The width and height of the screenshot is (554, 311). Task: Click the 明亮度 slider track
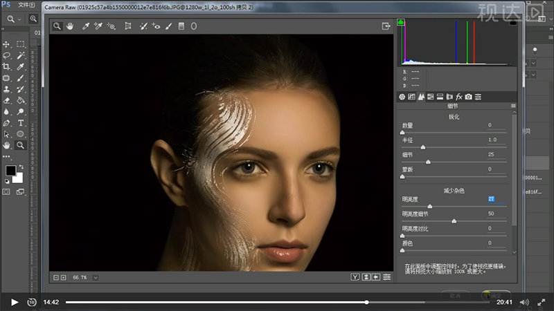click(x=454, y=206)
